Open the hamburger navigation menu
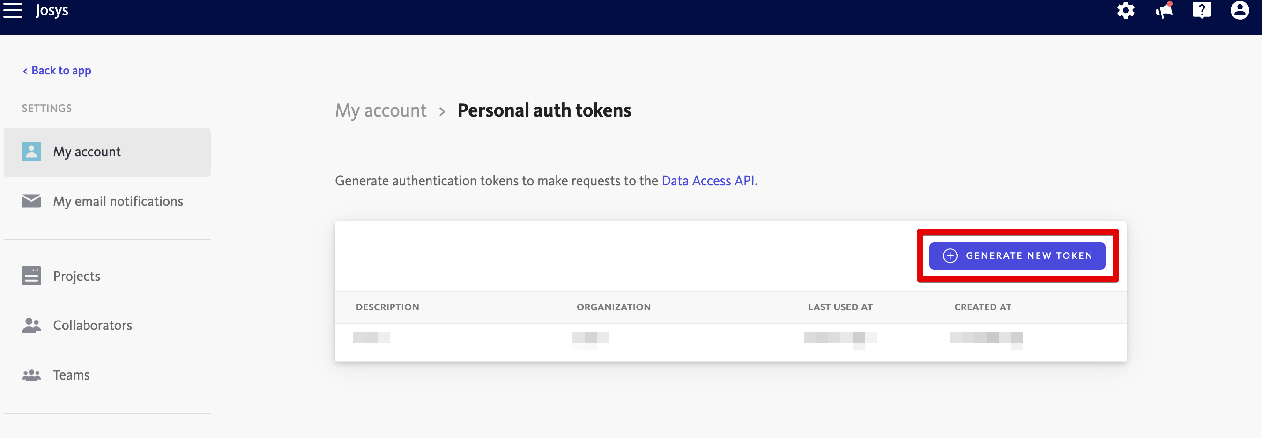Viewport: 1262px width, 438px height. [x=13, y=10]
